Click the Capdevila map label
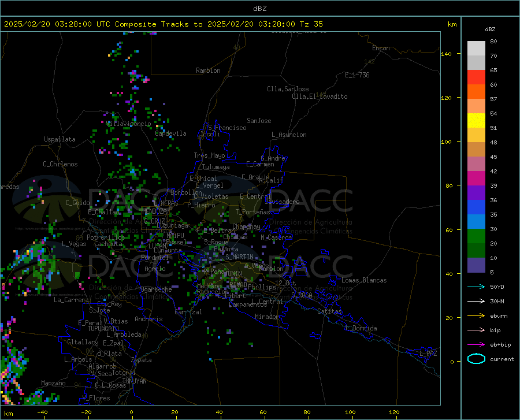This screenshot has height=420, width=520. pyautogui.click(x=171, y=133)
